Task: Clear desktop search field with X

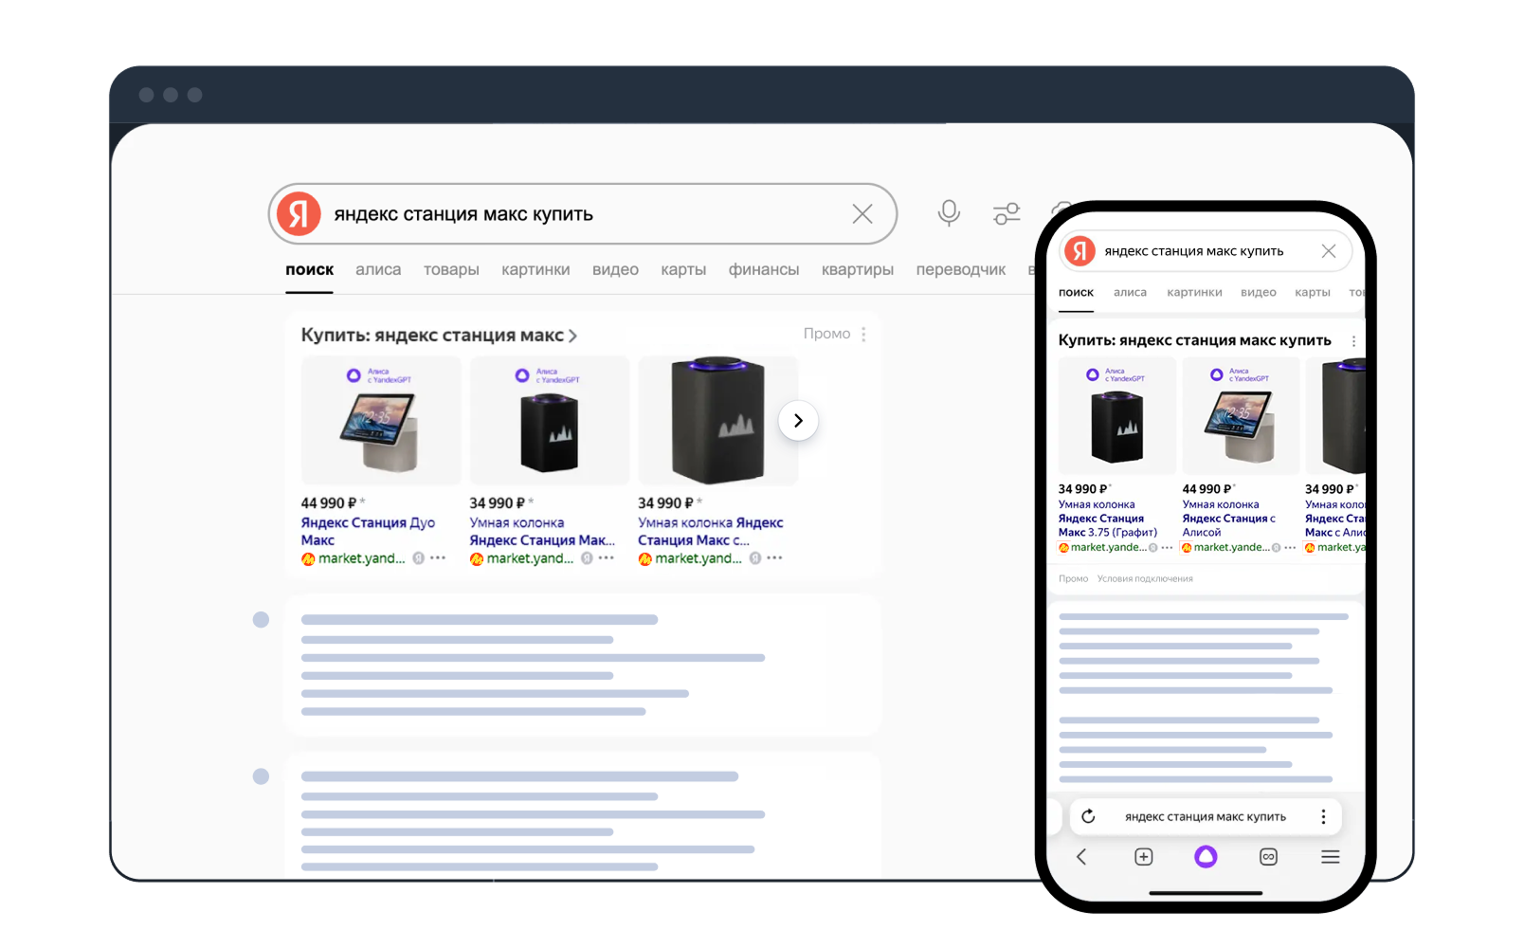Action: 862,214
